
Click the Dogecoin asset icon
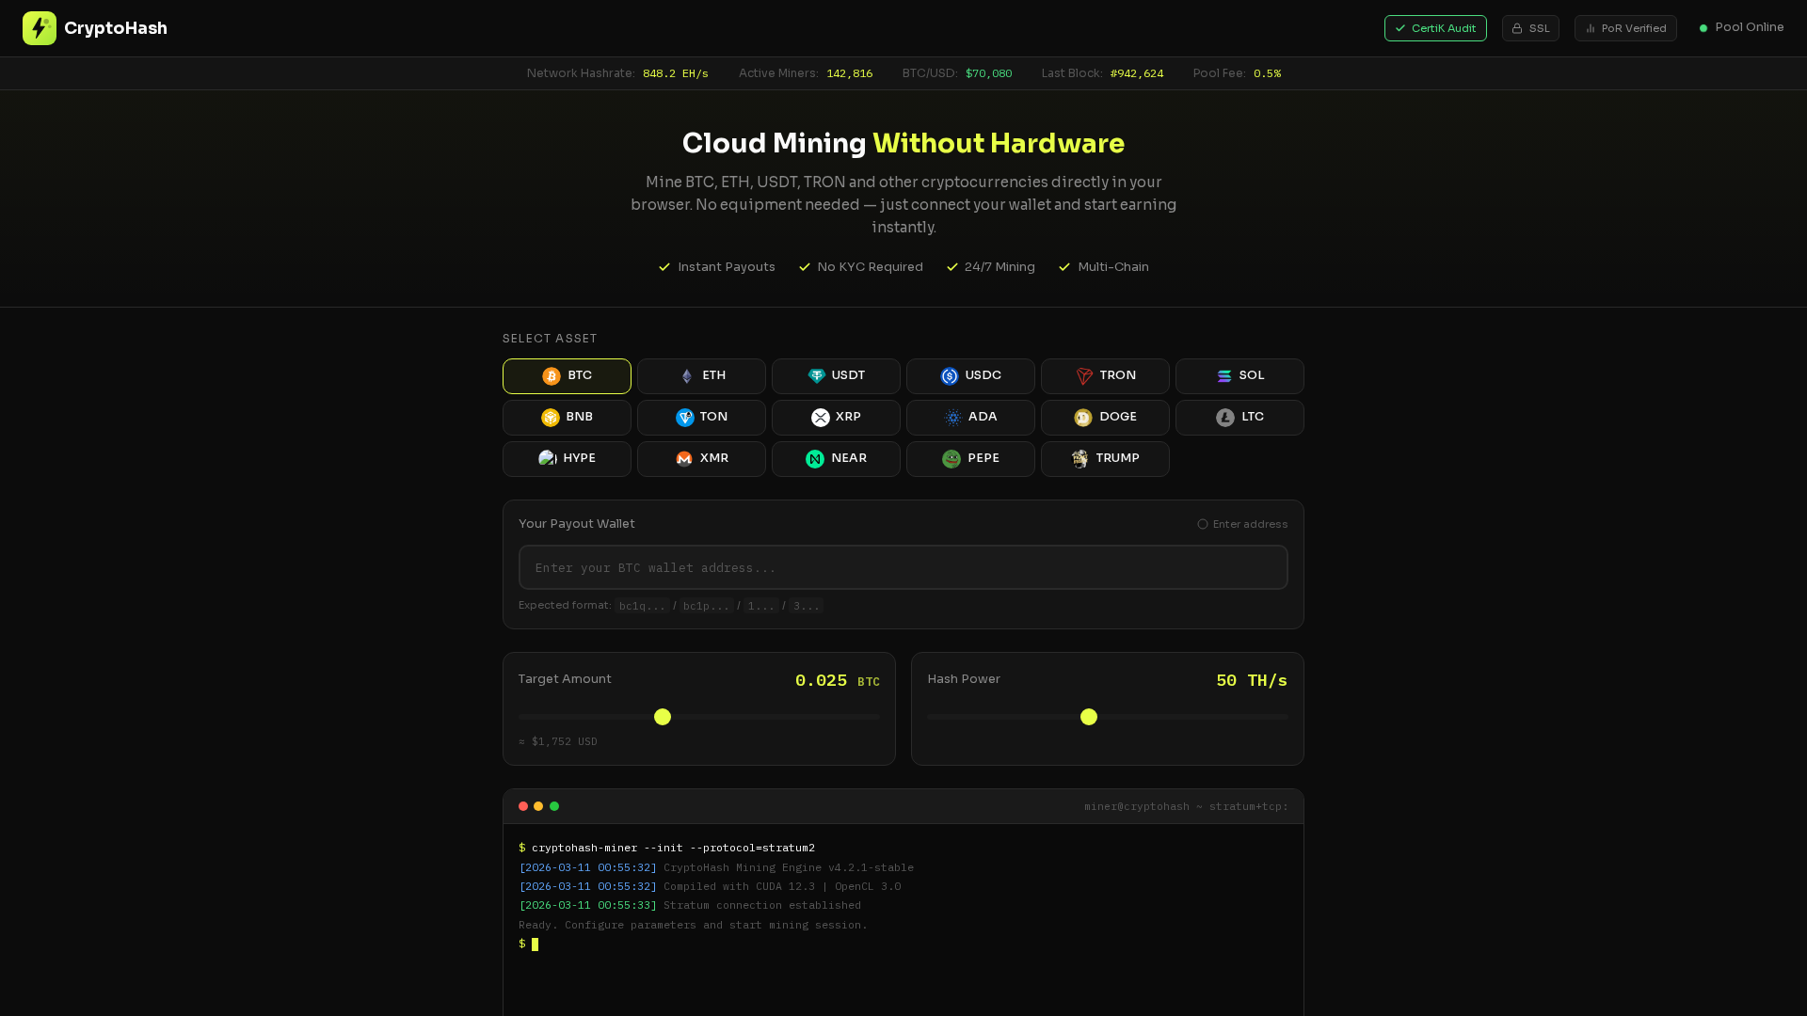[x=1082, y=417]
